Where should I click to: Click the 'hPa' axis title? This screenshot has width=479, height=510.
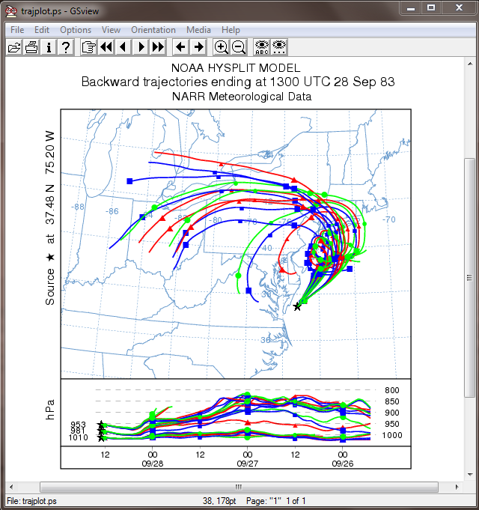pos(49,410)
